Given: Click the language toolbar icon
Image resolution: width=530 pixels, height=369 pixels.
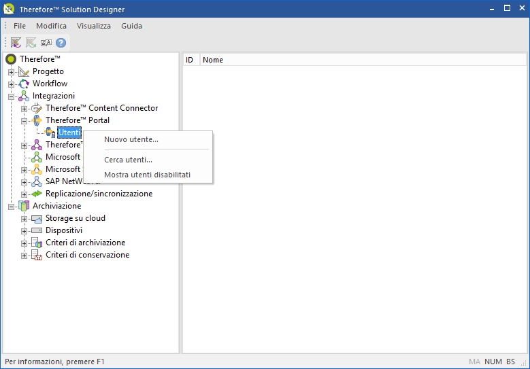Looking at the screenshot, I should click(46, 43).
